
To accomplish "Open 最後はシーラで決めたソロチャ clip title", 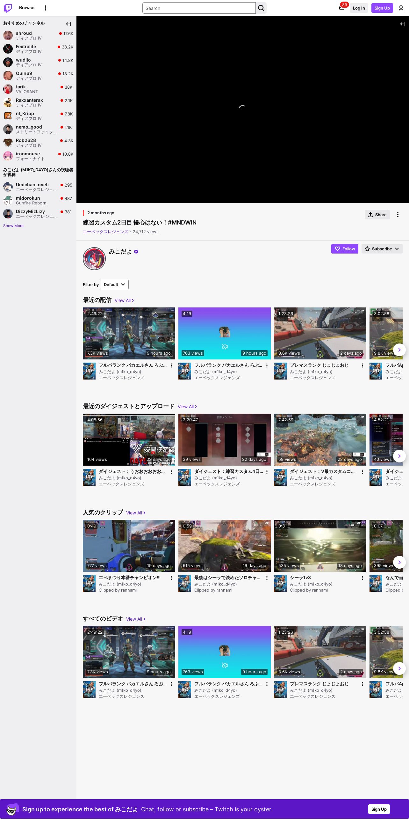I will tap(227, 578).
